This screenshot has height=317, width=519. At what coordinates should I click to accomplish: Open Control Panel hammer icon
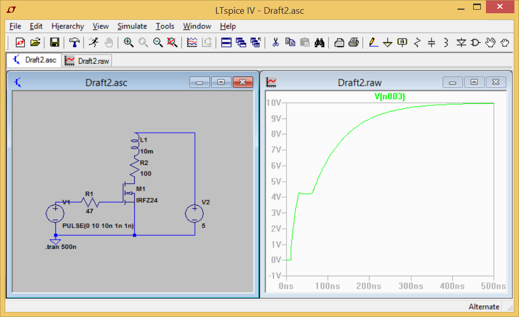74,42
